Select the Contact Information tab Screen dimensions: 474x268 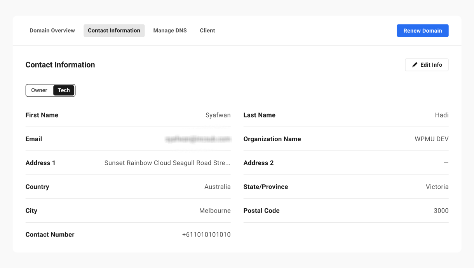pos(114,31)
